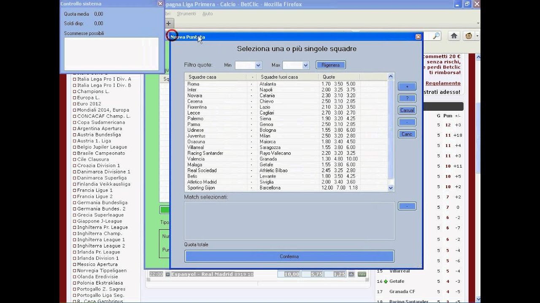Click the video icon on Espanyol row
The width and height of the screenshot is (540, 303).
(362, 274)
